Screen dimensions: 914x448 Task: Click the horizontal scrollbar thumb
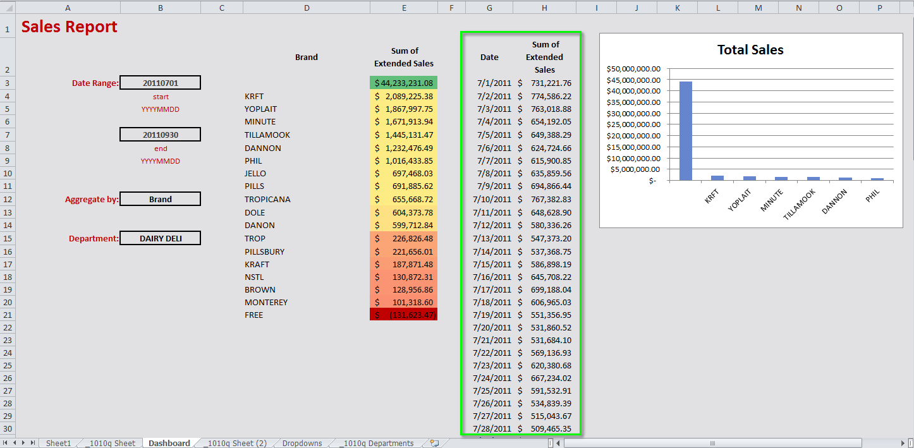pos(712,443)
